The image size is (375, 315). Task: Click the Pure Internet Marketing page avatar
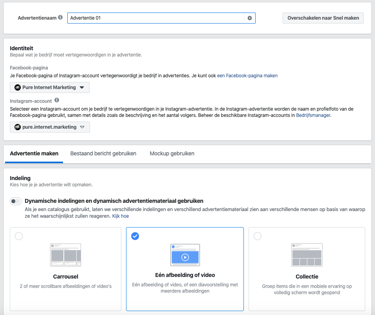[18, 87]
